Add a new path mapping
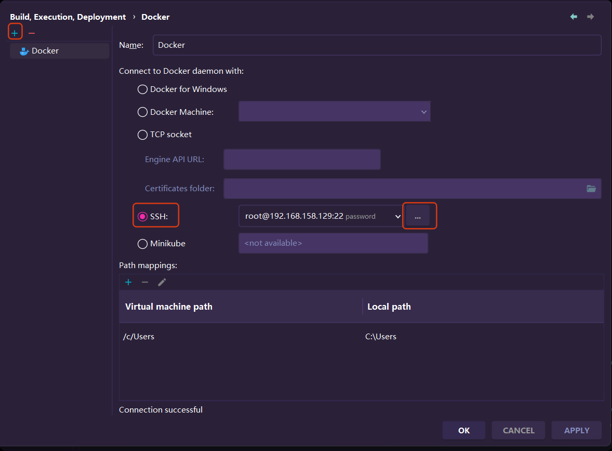612x451 pixels. pos(128,282)
